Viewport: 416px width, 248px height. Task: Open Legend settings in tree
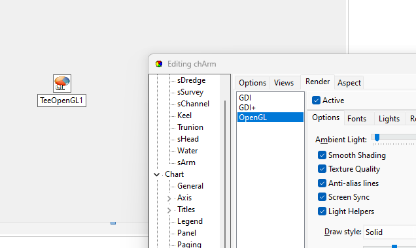[x=190, y=221]
